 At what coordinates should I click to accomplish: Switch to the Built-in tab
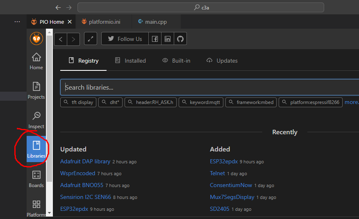[176, 61]
